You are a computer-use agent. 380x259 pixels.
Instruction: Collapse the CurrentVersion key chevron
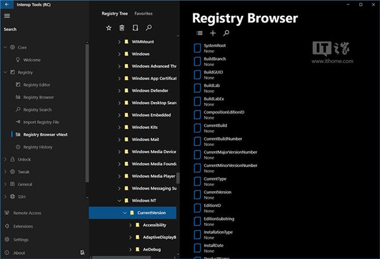[125, 213]
